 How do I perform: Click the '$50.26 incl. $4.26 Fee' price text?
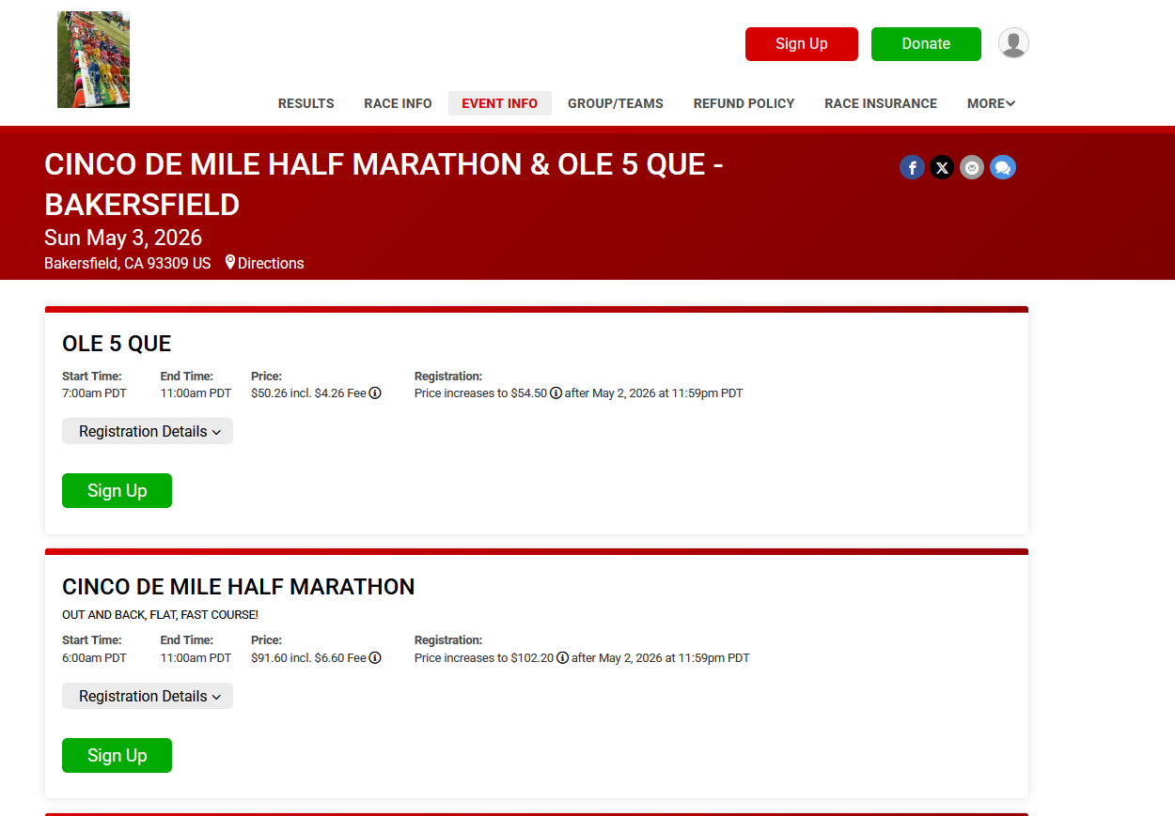308,393
